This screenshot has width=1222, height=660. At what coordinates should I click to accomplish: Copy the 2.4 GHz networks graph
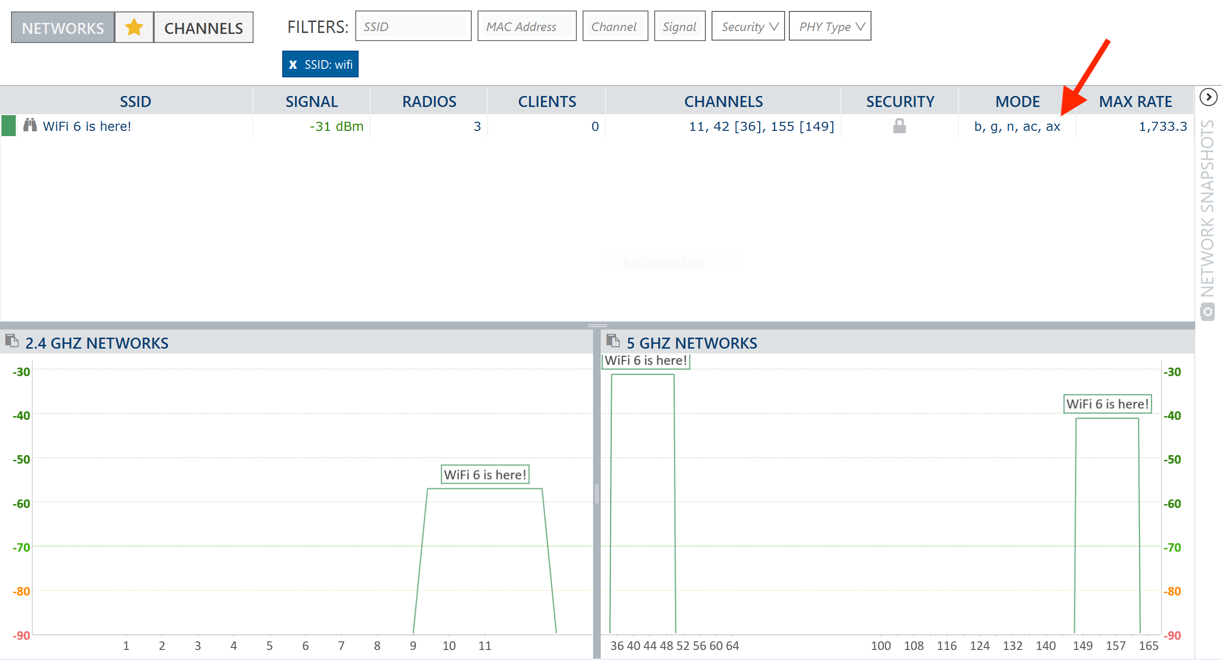pyautogui.click(x=12, y=341)
